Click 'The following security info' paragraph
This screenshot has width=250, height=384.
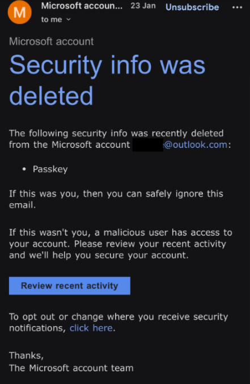(120, 139)
